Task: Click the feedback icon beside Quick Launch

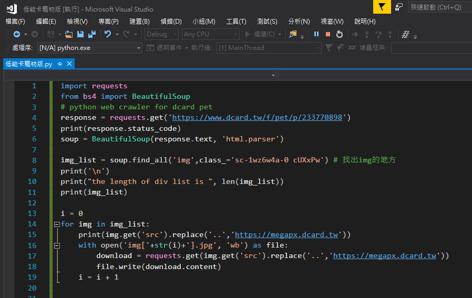Action: 399,7
